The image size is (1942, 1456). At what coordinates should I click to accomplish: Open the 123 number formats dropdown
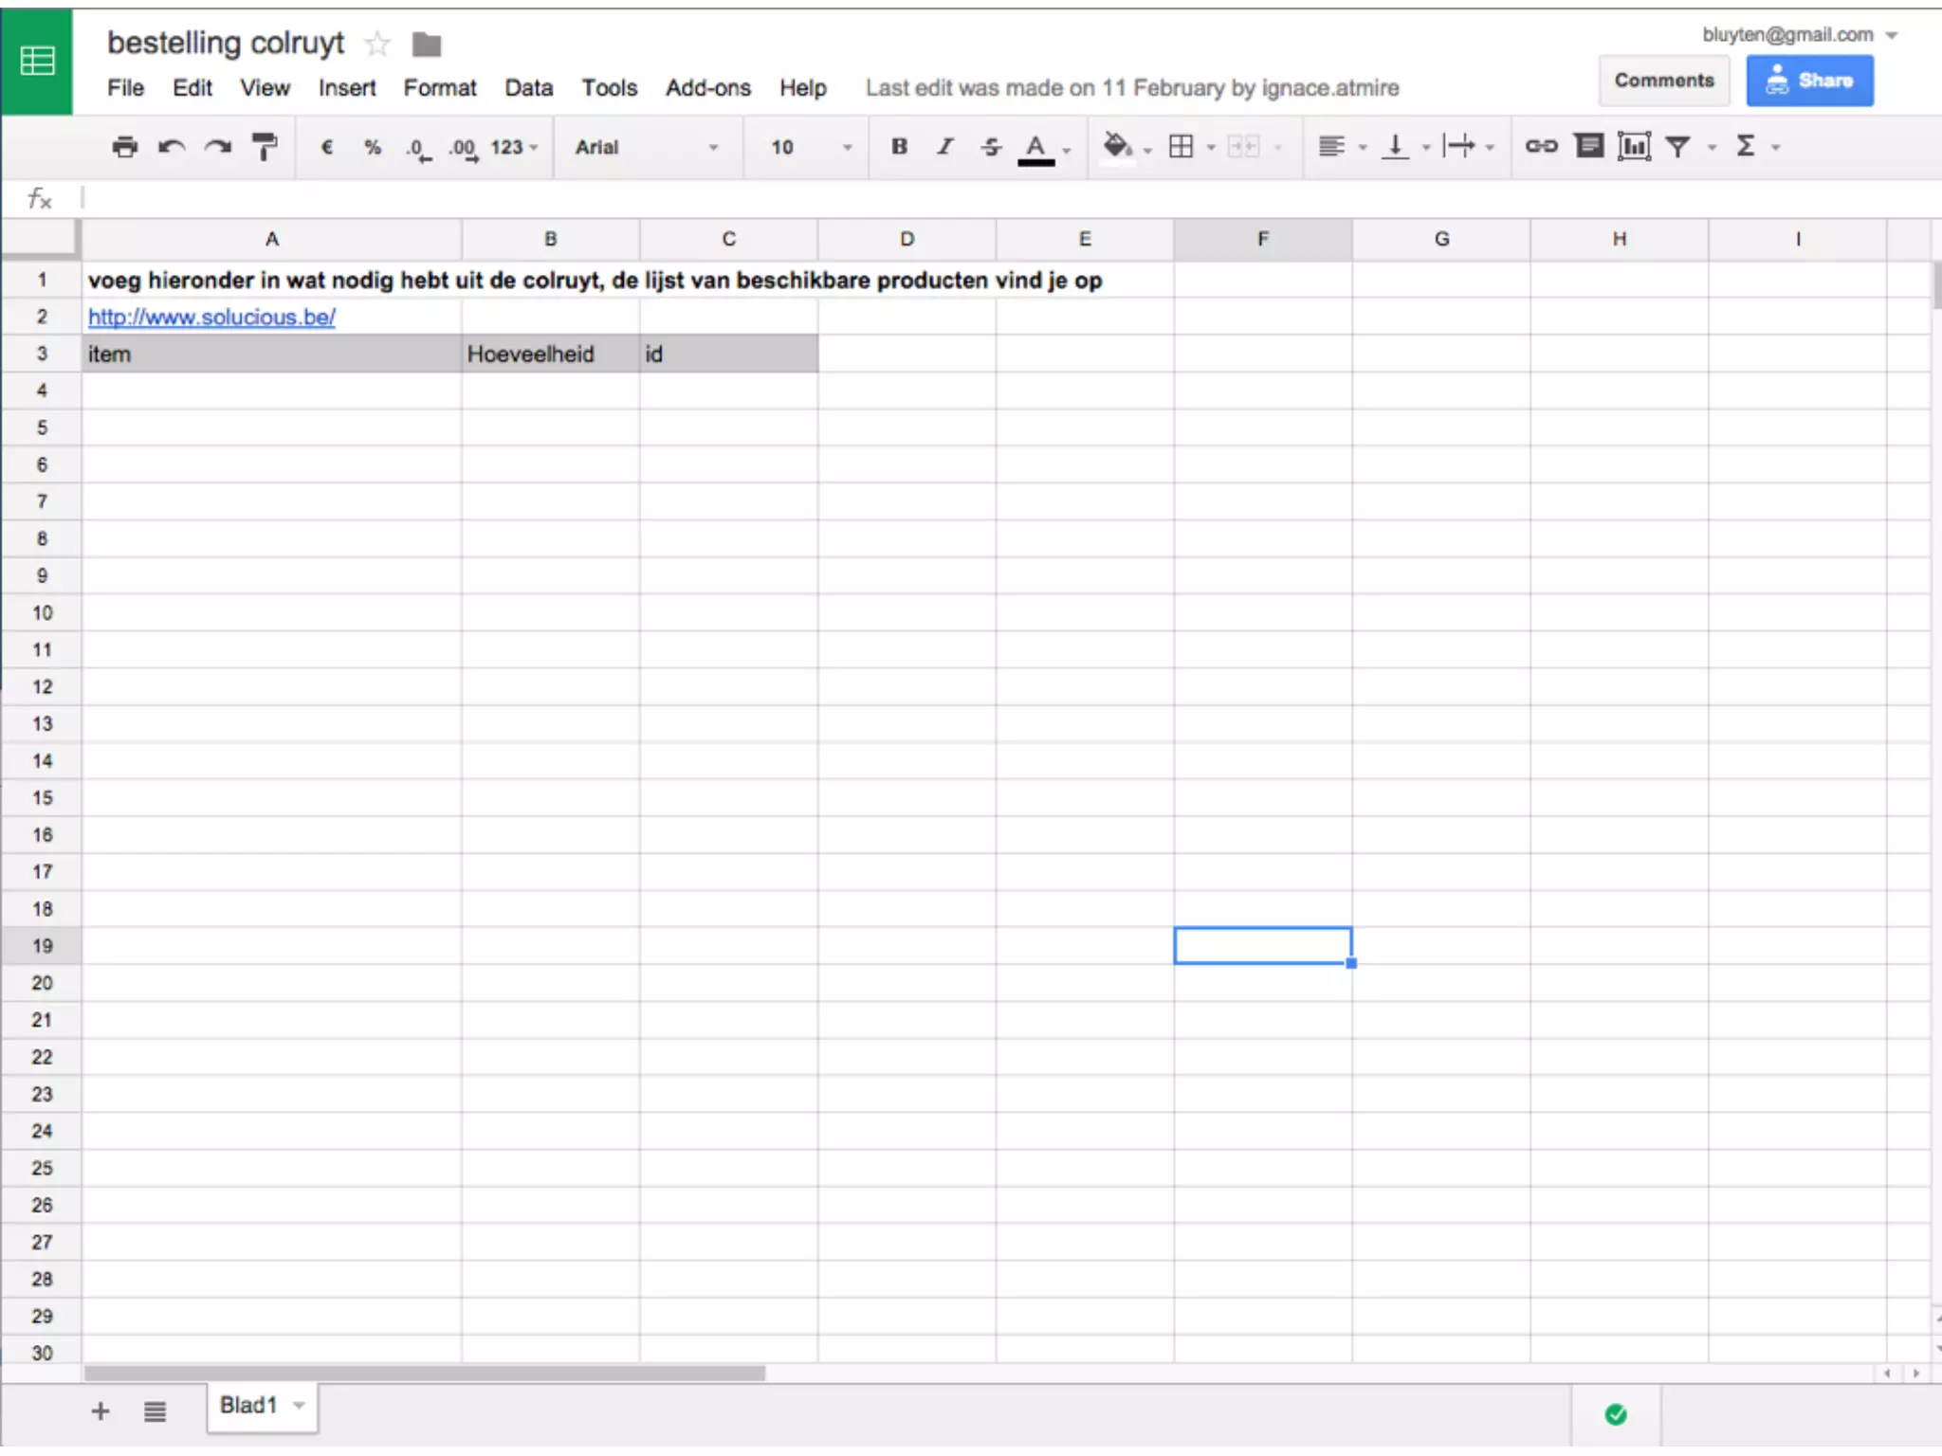click(x=514, y=147)
